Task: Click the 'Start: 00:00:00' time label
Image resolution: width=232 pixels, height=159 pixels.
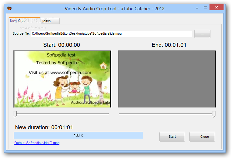Action: pos(62,45)
